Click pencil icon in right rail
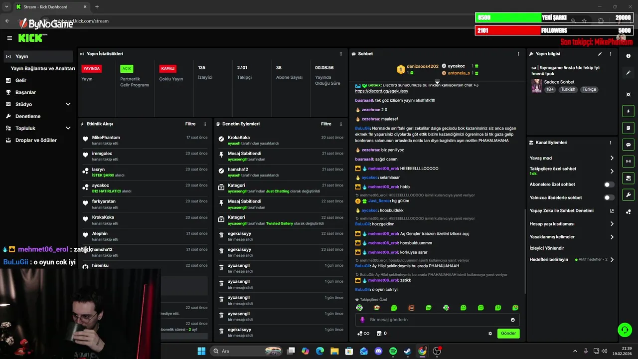This screenshot has width=638, height=359. click(629, 73)
